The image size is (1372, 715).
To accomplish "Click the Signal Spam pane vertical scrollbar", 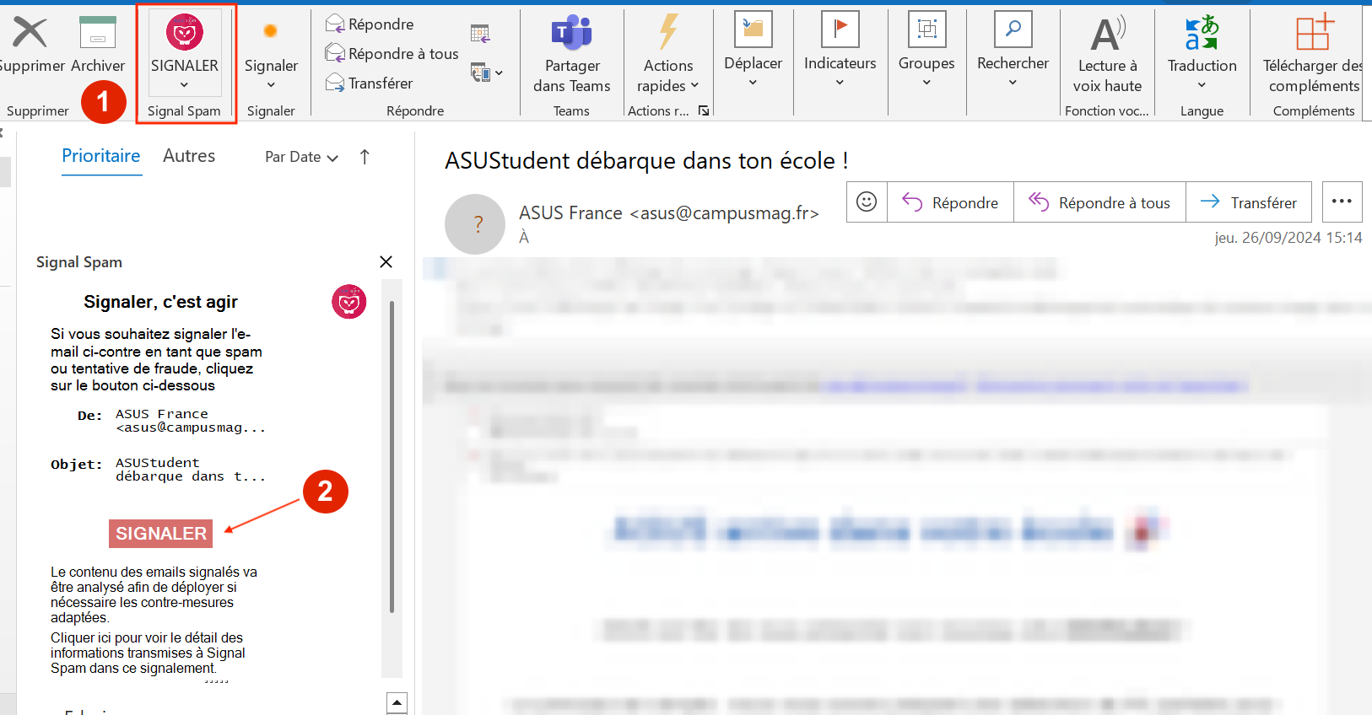I will pyautogui.click(x=392, y=456).
